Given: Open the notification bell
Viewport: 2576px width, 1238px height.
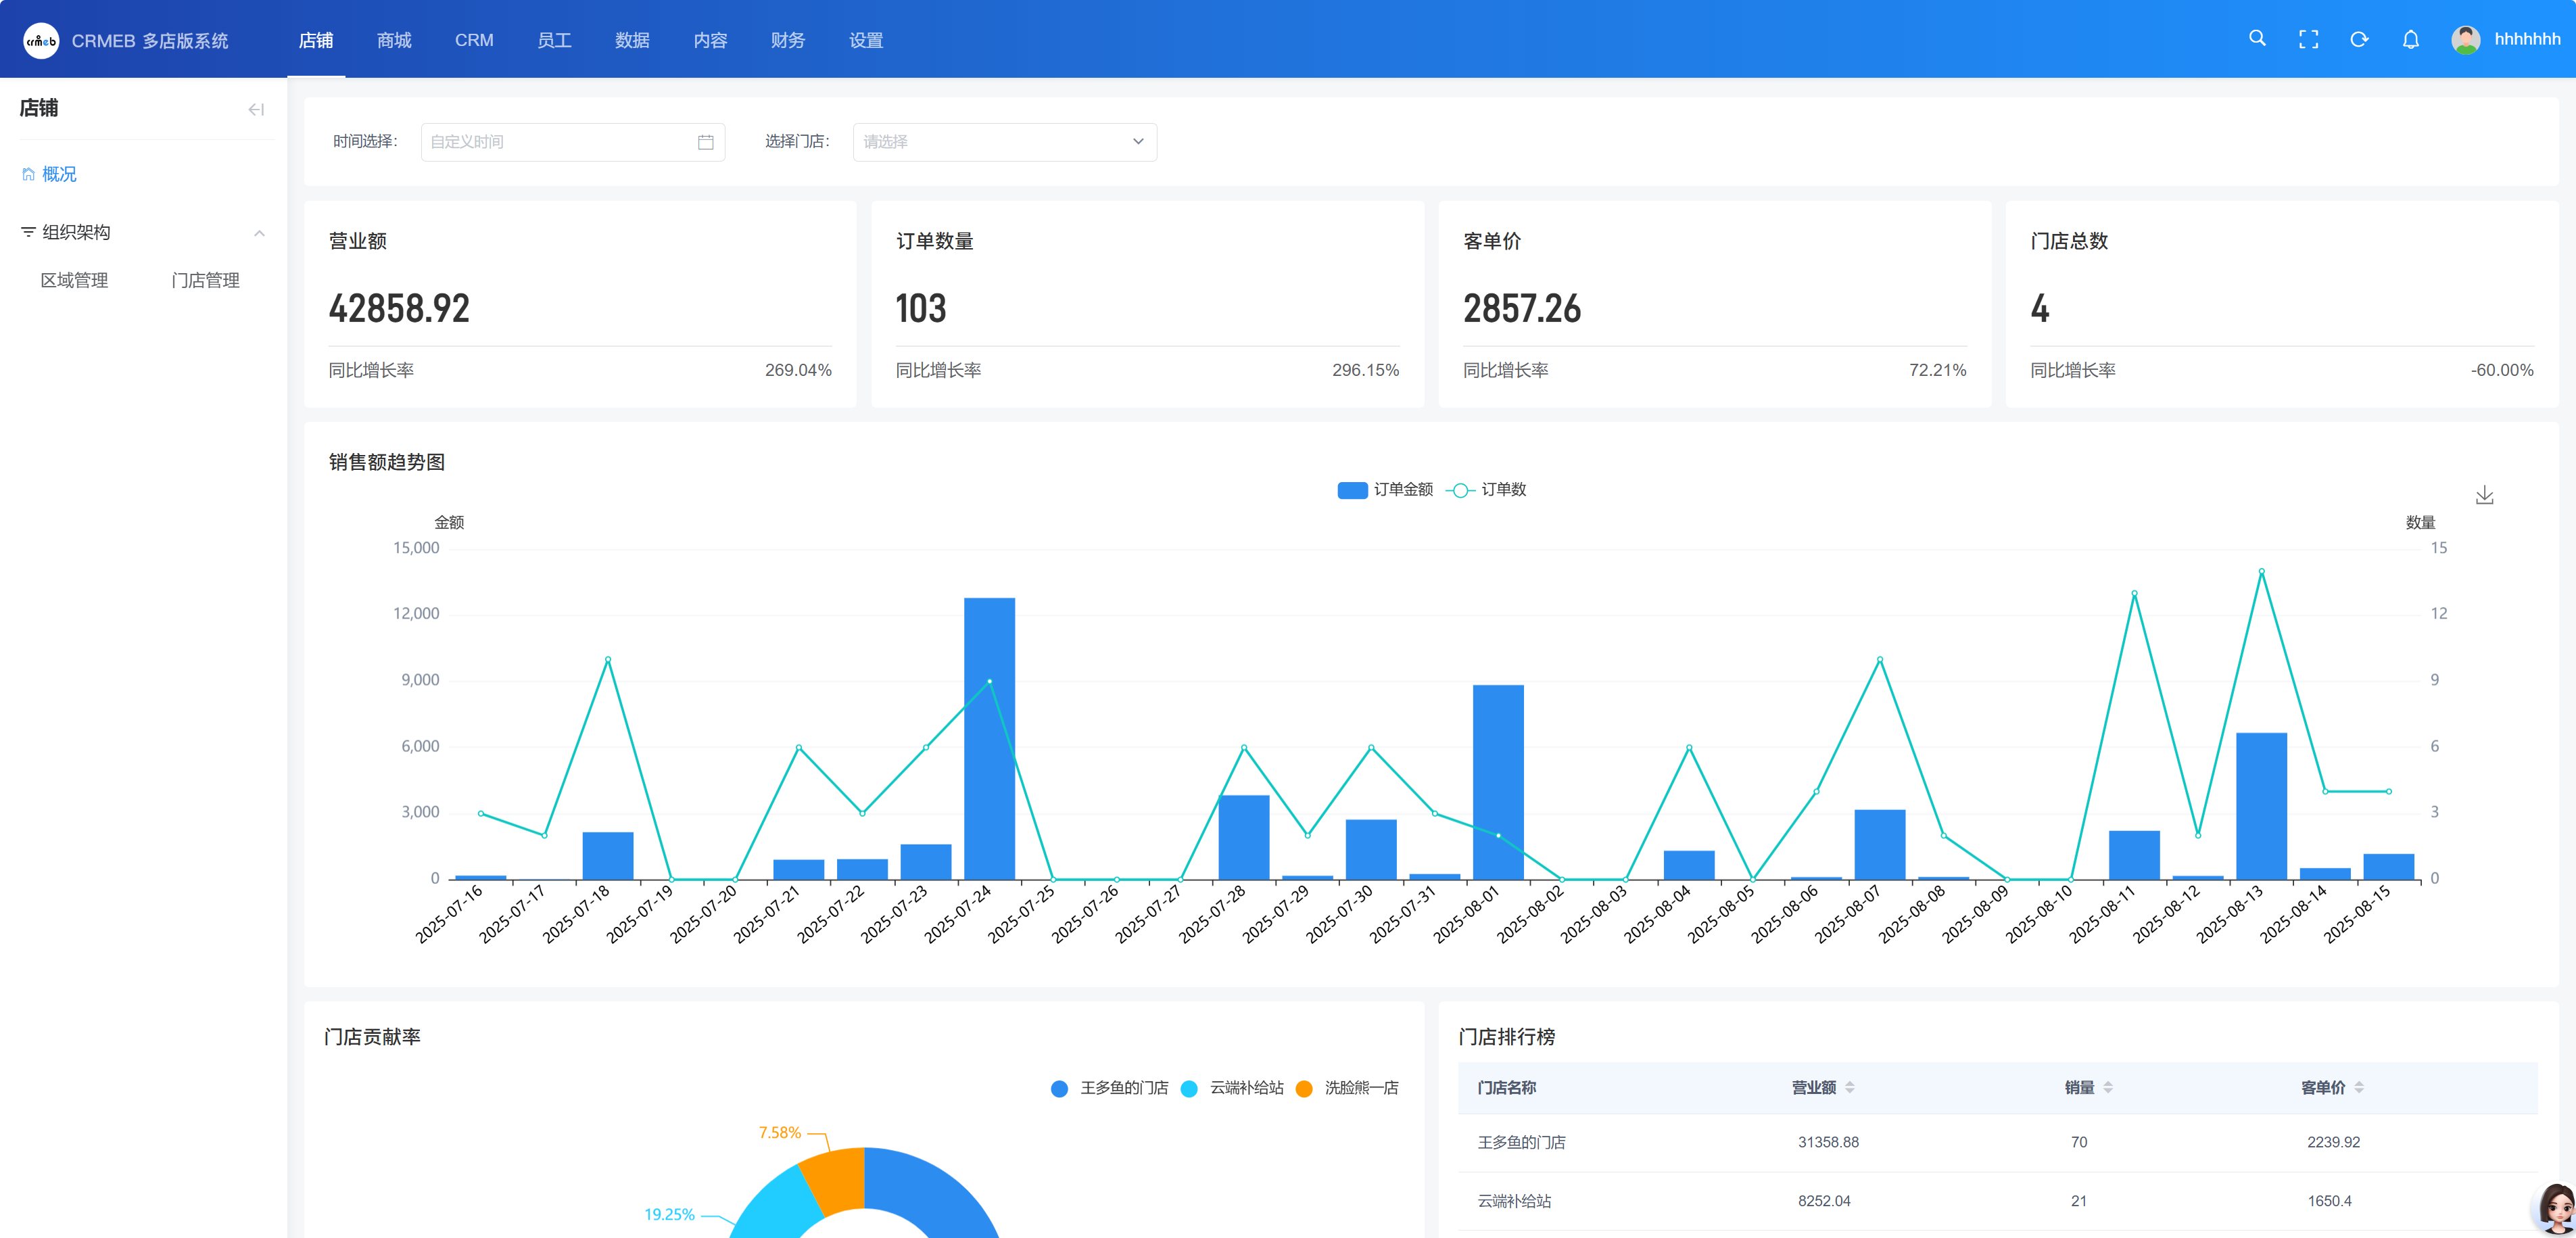Looking at the screenshot, I should click(2410, 40).
